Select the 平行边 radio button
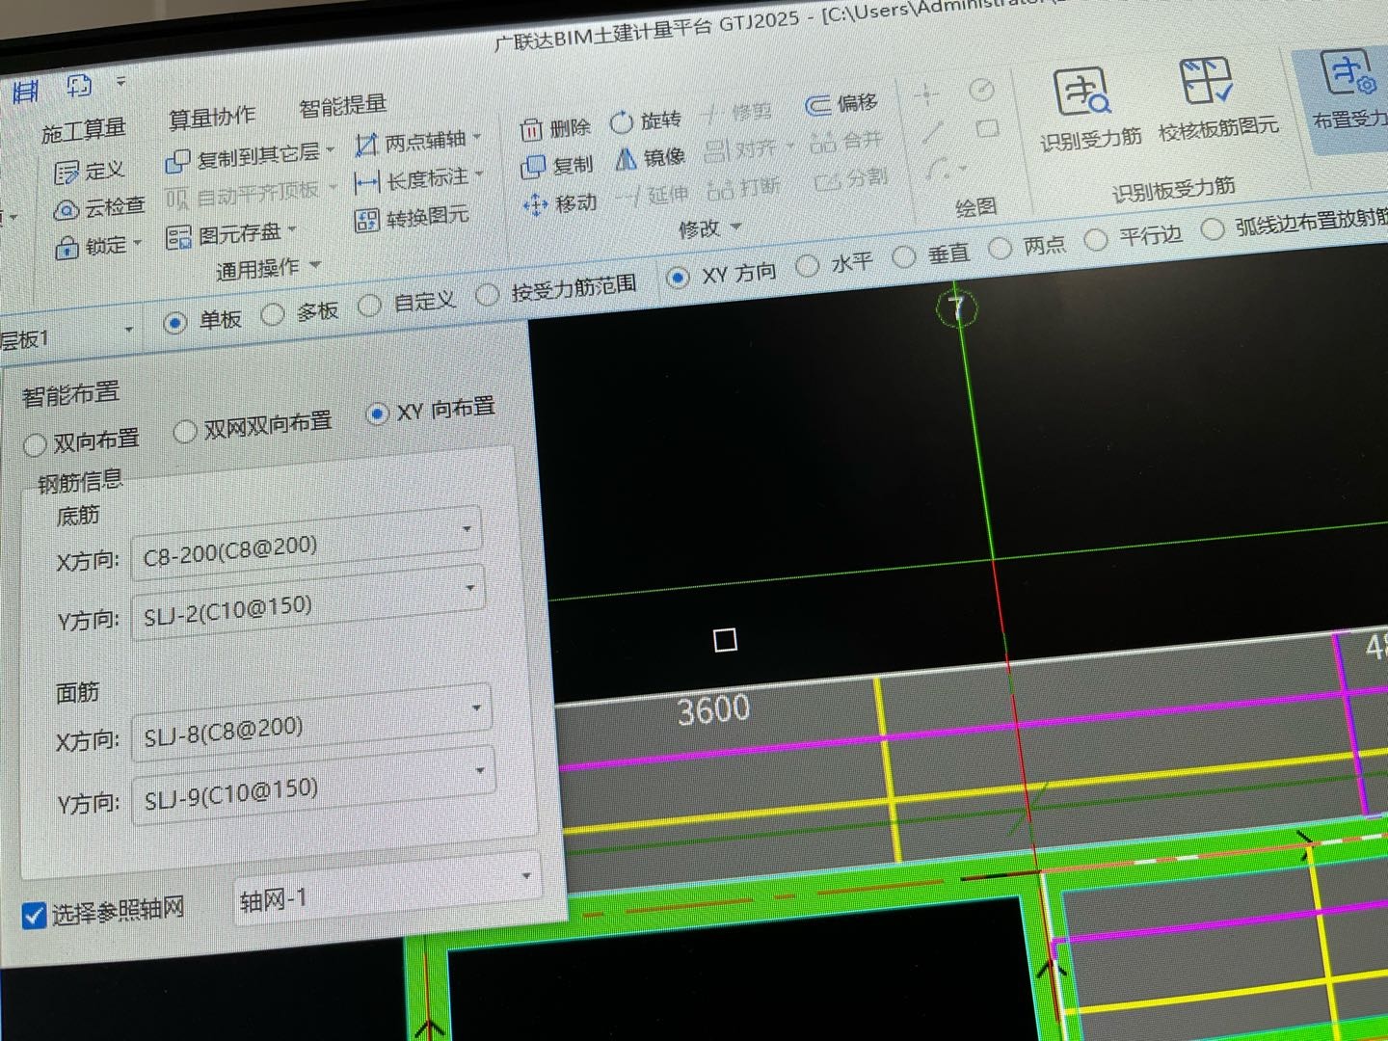This screenshot has width=1388, height=1041. [x=1096, y=239]
